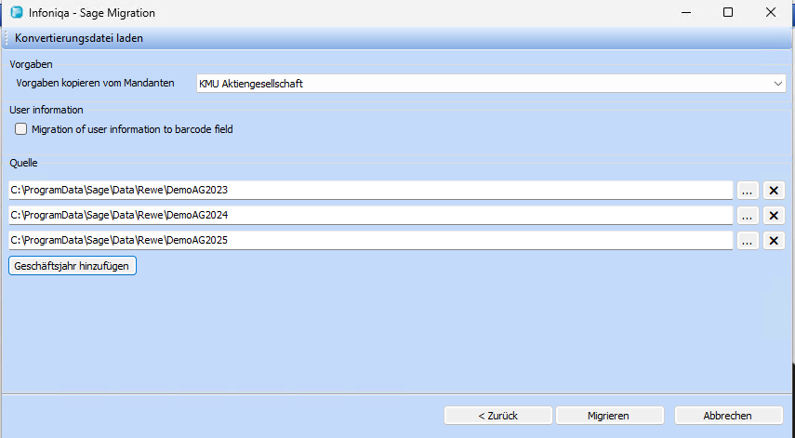Go back using the Zurück button
This screenshot has width=795, height=438.
[x=498, y=416]
